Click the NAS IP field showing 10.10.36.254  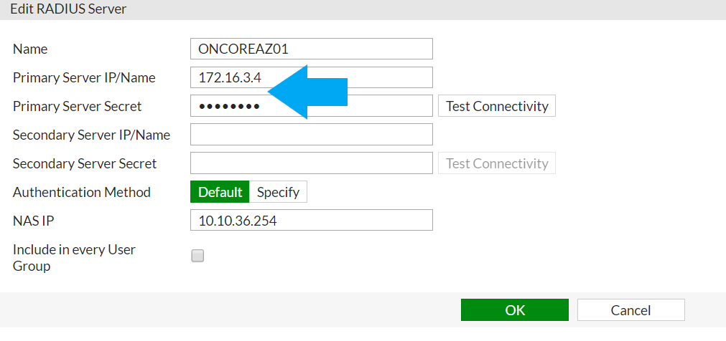[311, 221]
